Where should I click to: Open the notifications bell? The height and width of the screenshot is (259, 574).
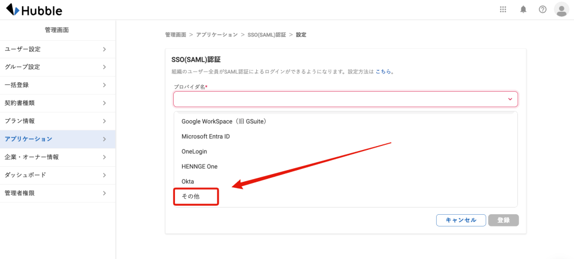pos(523,10)
